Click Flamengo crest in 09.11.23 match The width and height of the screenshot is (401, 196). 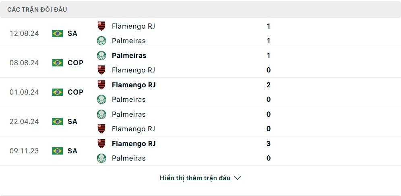[x=101, y=144]
